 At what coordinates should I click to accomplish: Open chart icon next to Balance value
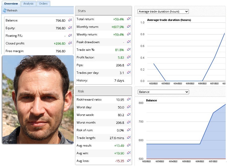coord(70,20)
